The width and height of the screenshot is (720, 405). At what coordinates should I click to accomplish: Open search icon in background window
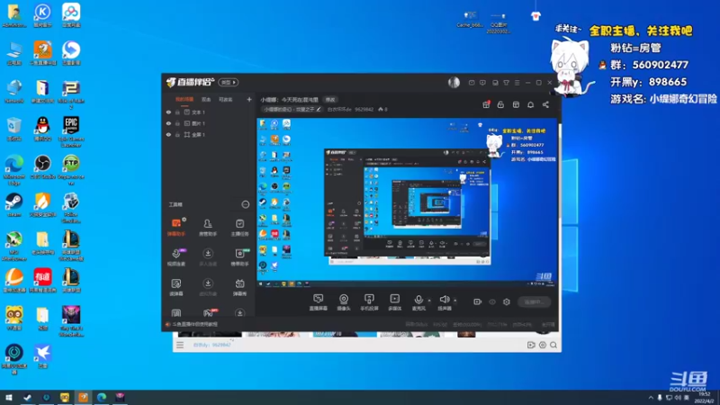(x=553, y=345)
